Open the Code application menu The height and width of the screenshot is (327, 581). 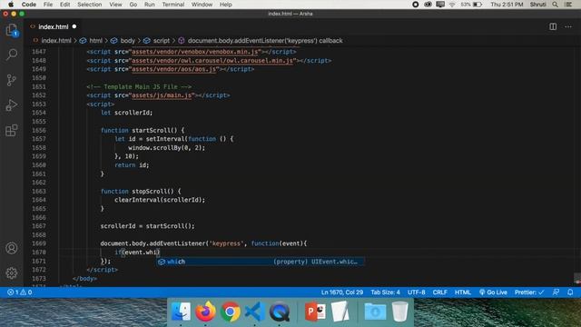(28, 5)
